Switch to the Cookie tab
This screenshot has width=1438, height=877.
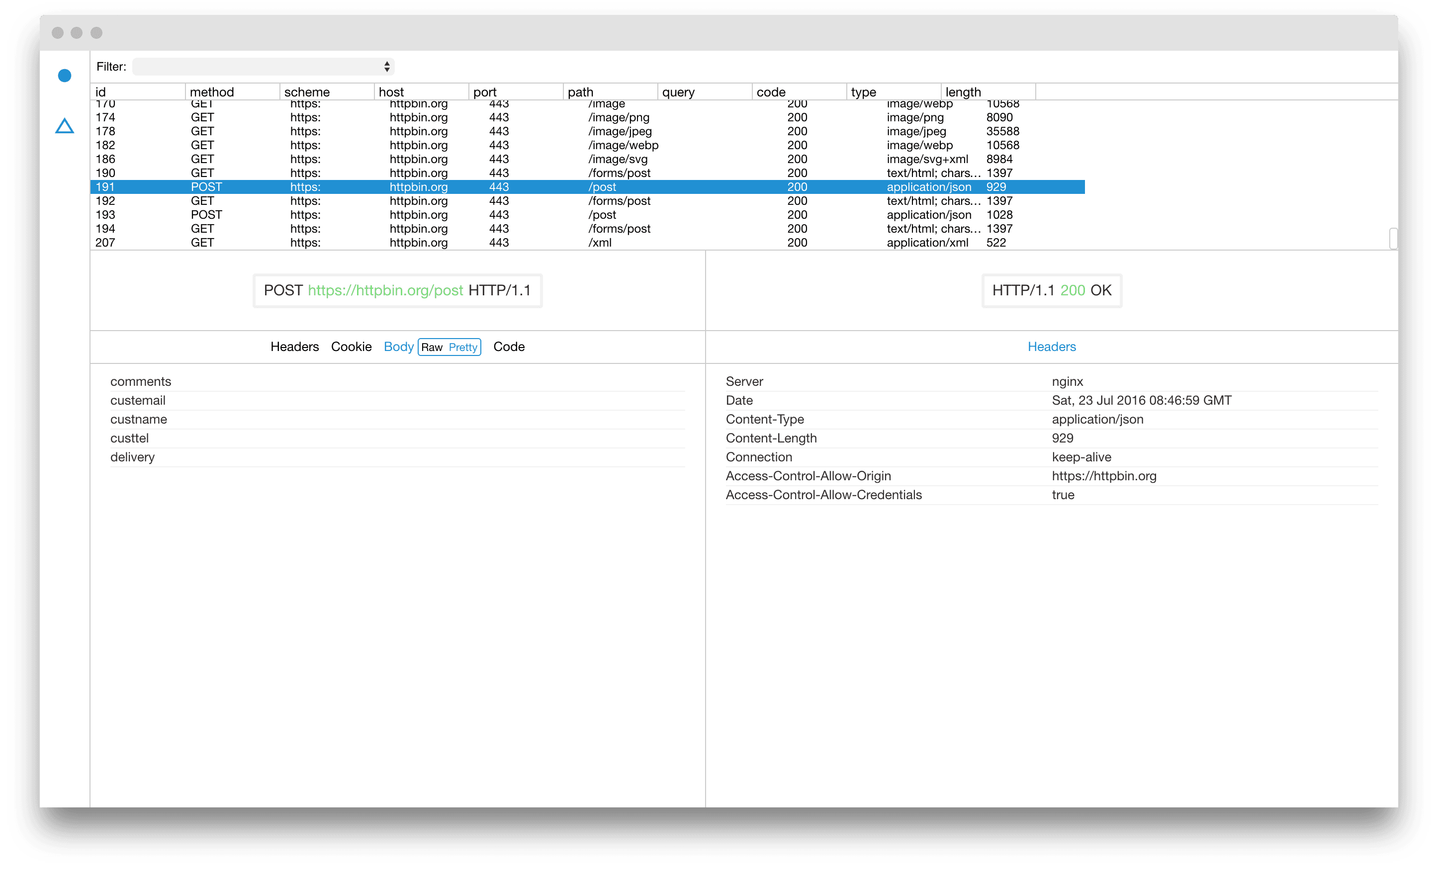tap(351, 347)
